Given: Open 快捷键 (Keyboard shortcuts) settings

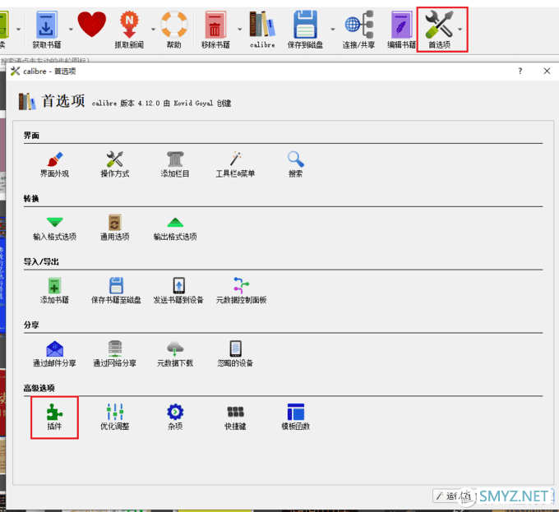Looking at the screenshot, I should click(235, 417).
